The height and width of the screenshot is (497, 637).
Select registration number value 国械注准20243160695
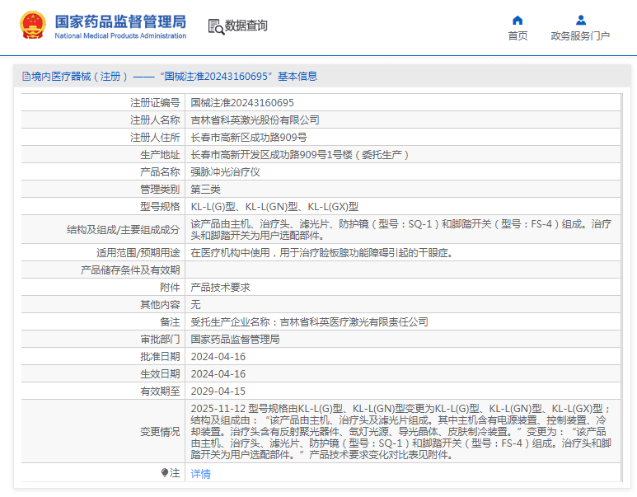click(x=242, y=103)
